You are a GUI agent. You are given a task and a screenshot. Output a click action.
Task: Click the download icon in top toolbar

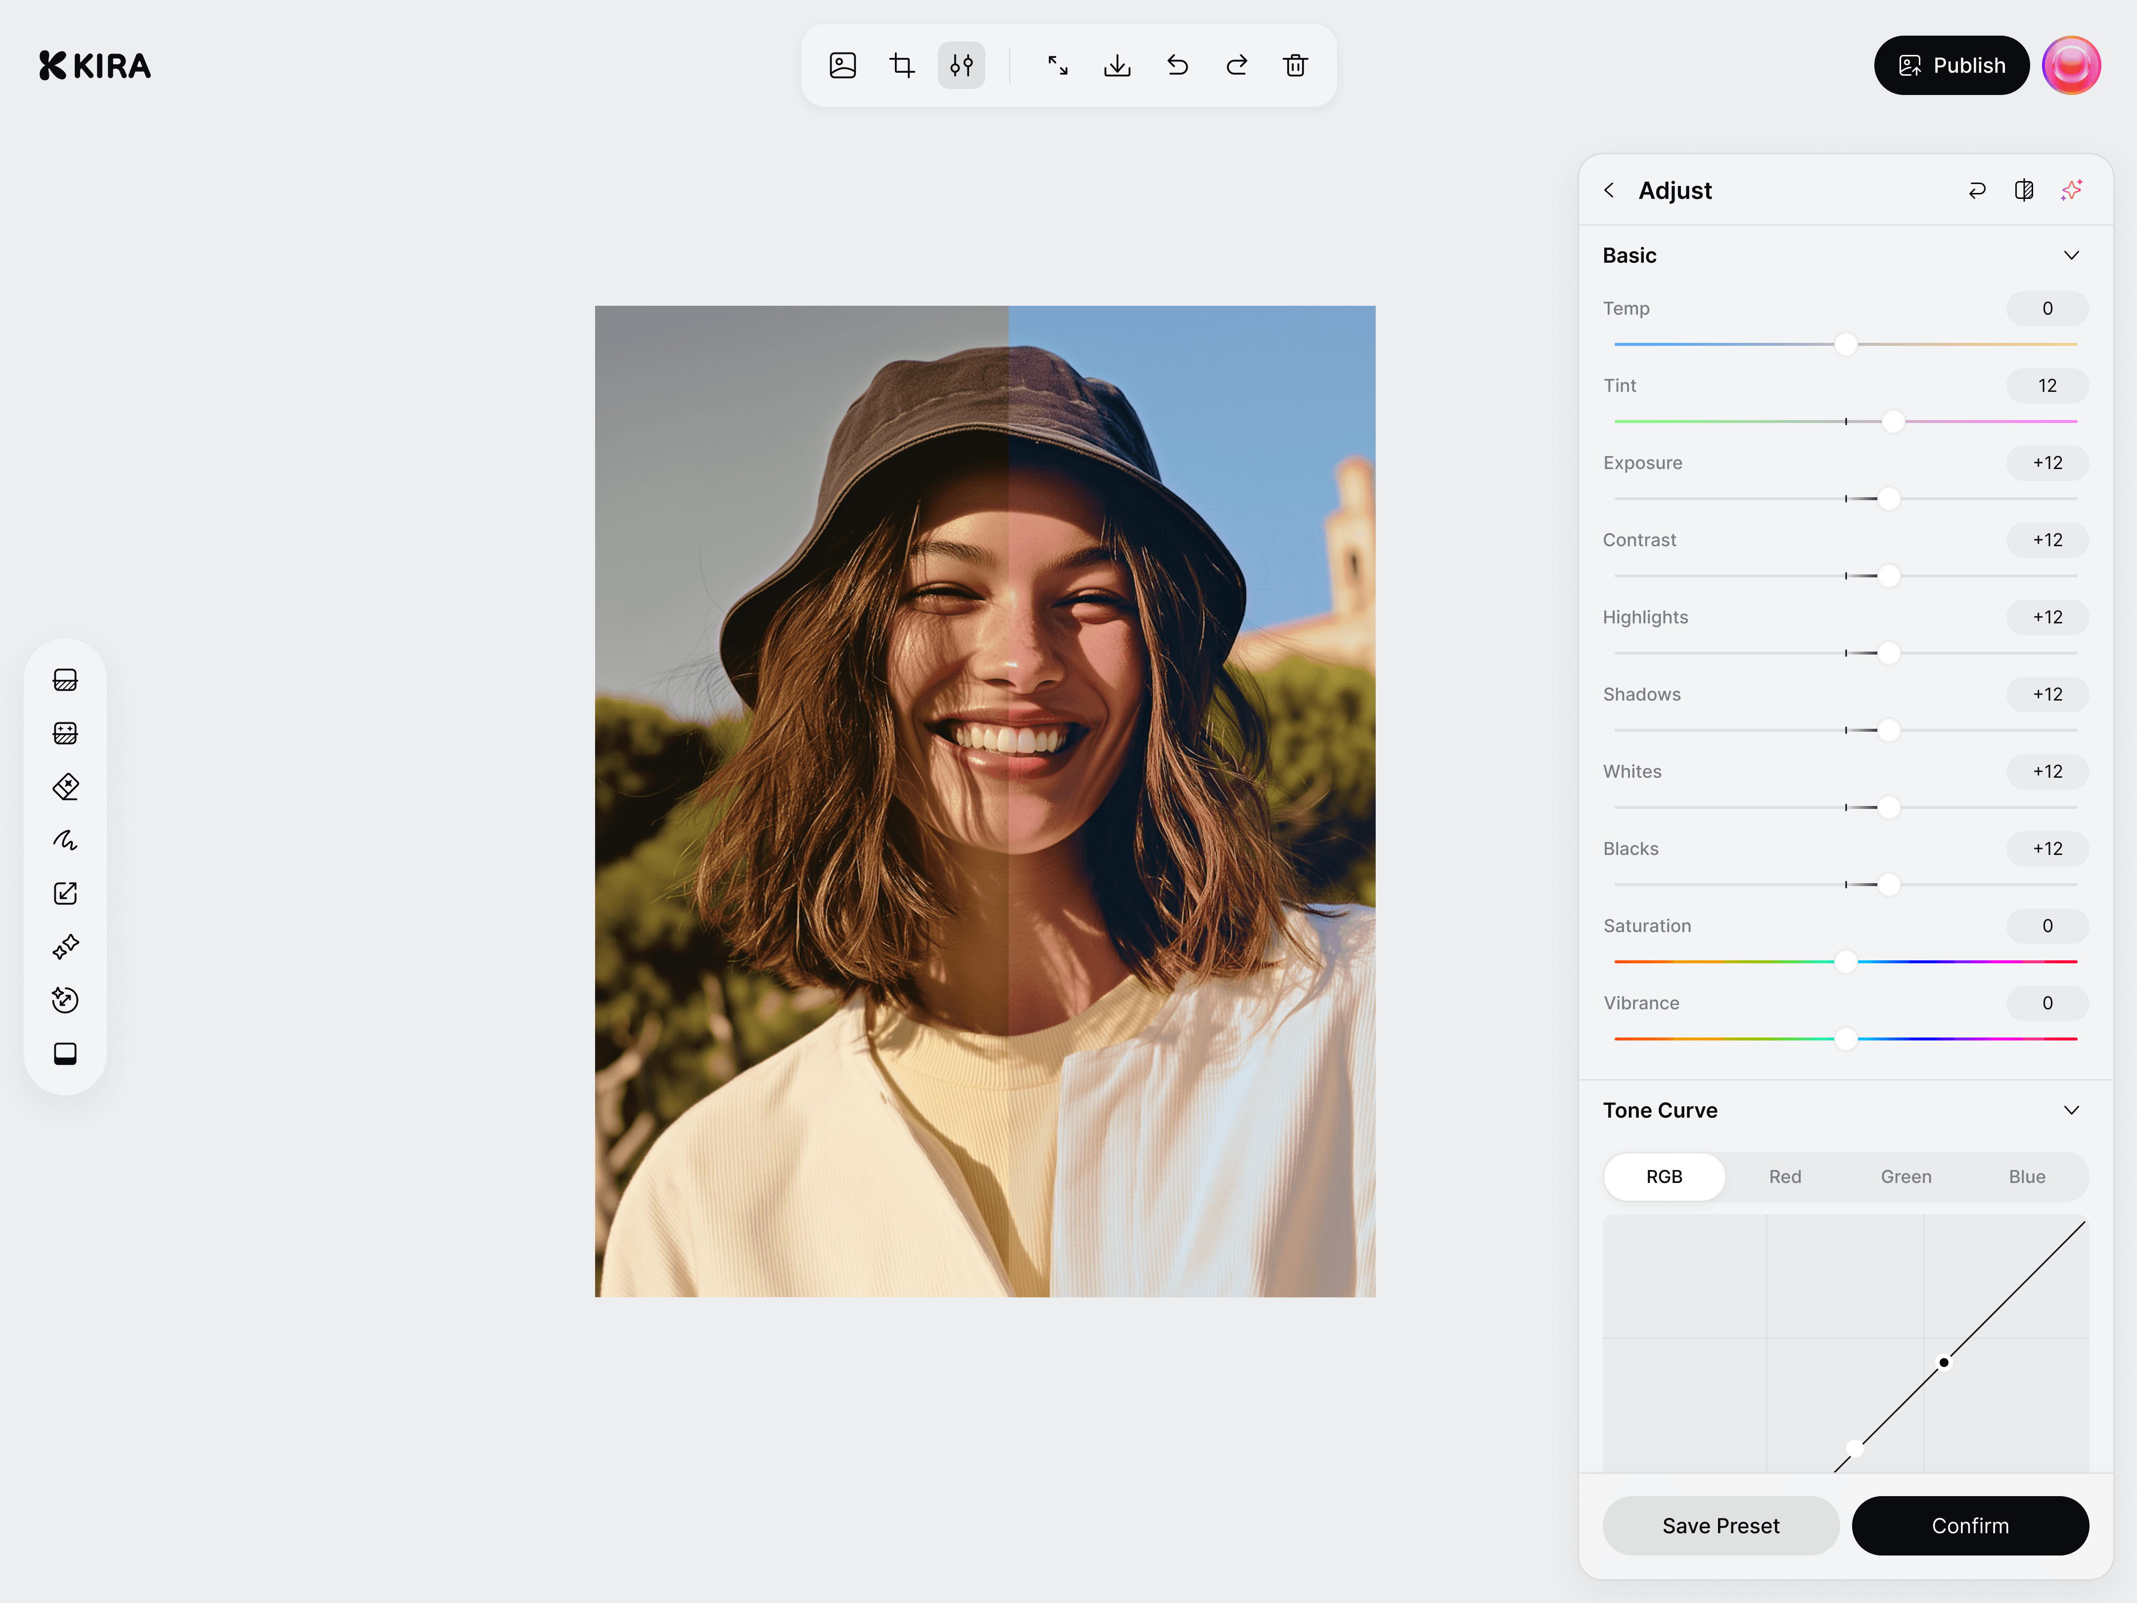pyautogui.click(x=1117, y=66)
